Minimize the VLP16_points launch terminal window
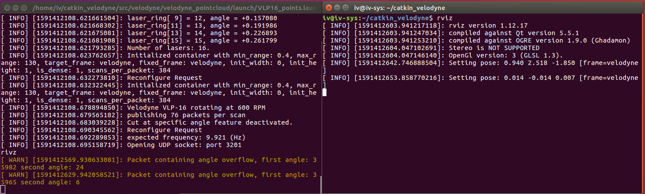The image size is (645, 194). coord(14,7)
